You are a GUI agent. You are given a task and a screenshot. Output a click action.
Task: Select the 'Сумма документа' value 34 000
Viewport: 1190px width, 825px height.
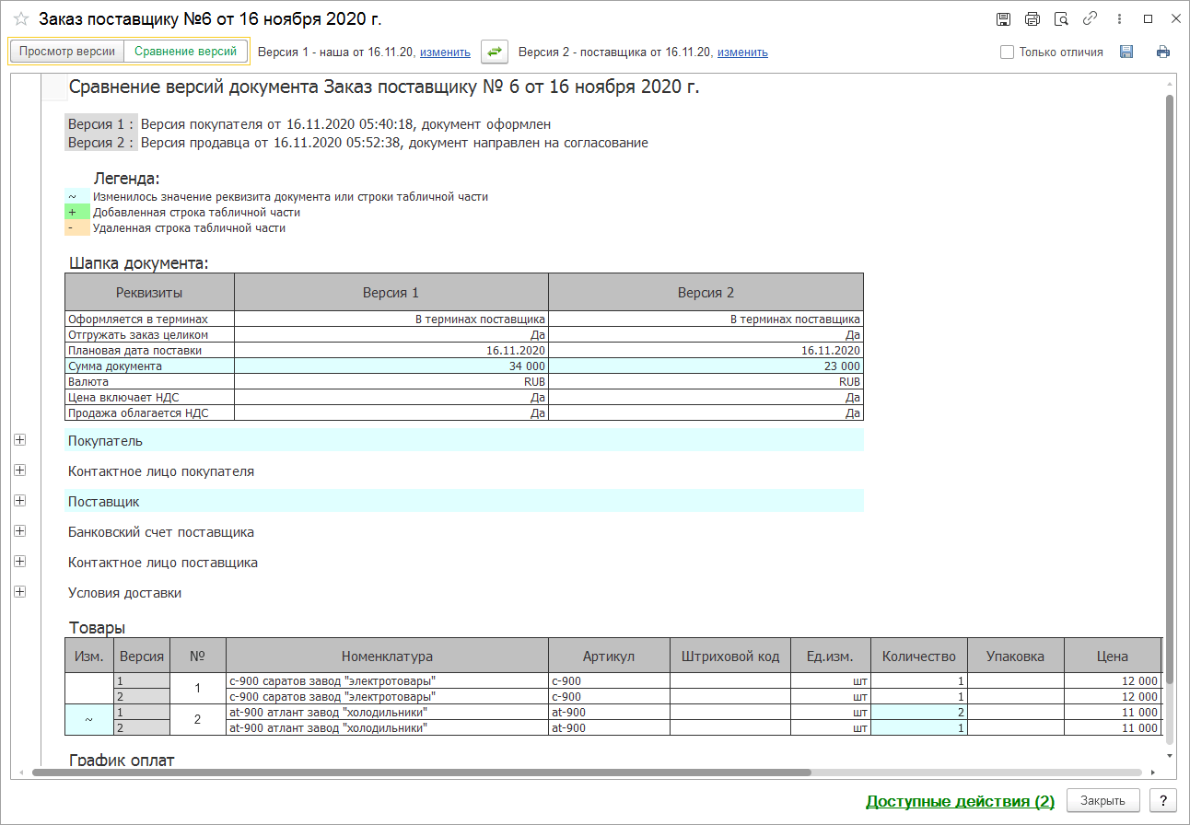point(391,366)
